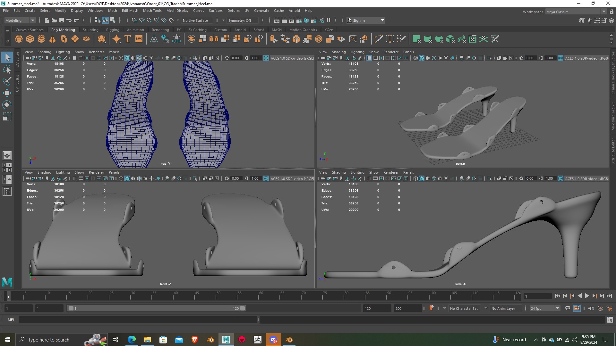The height and width of the screenshot is (346, 616).
Task: Toggle the Snap to points magnet
Action: pyautogui.click(x=149, y=20)
